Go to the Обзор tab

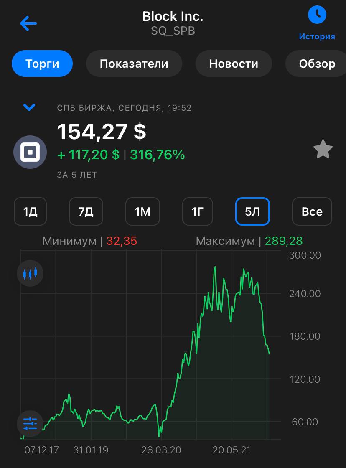click(x=316, y=64)
